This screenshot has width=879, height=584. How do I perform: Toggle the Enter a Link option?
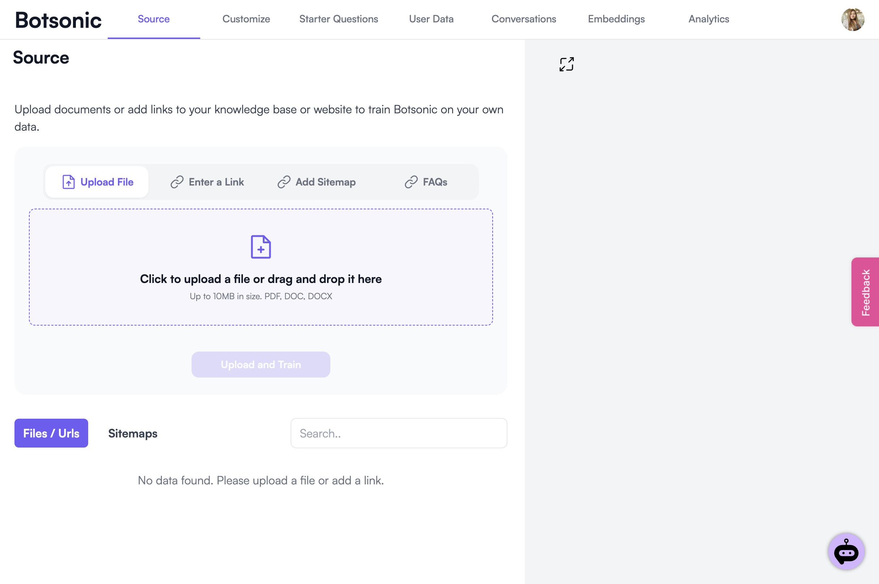[x=207, y=182]
